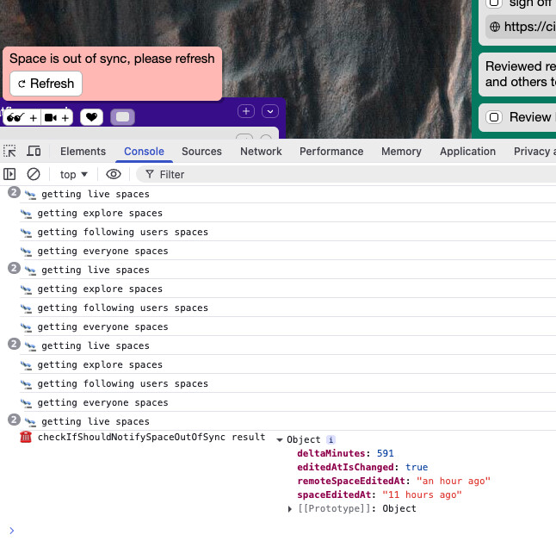
Task: Check the "sign off" checkbox
Action: pos(494,3)
